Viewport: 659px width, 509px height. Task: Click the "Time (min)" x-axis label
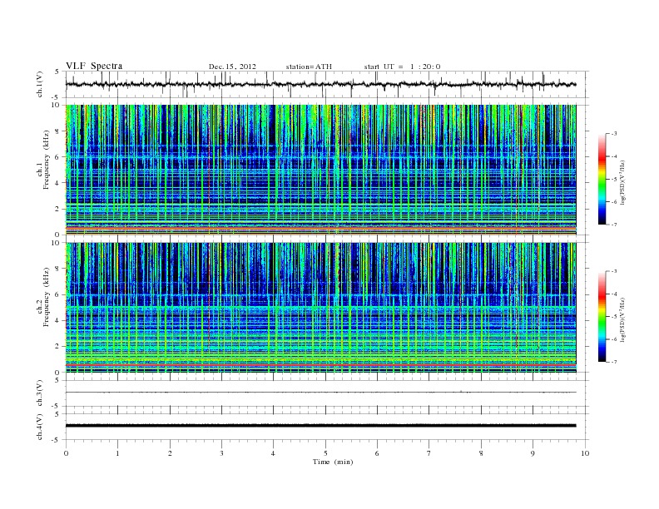[x=333, y=462]
